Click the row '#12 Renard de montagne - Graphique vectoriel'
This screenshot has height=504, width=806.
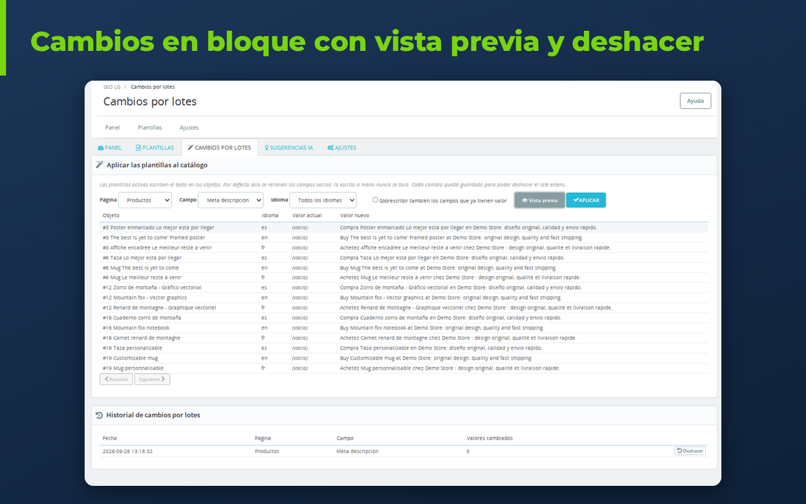point(404,308)
